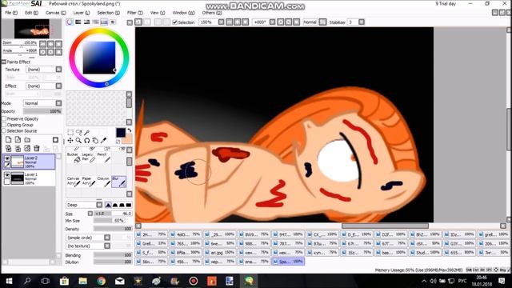Open the Edit menu
This screenshot has width=512, height=288.
(x=31, y=13)
